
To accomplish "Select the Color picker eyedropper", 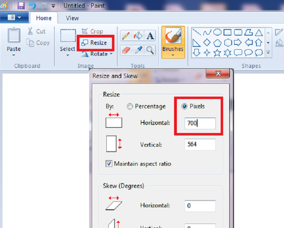I will pyautogui.click(x=138, y=50).
